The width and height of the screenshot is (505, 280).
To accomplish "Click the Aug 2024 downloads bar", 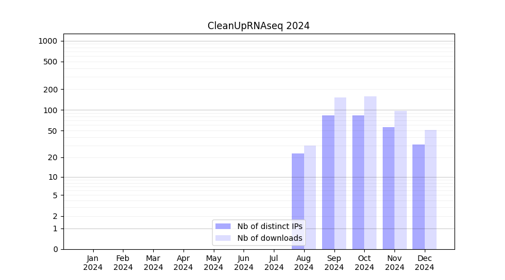I will pyautogui.click(x=310, y=198).
